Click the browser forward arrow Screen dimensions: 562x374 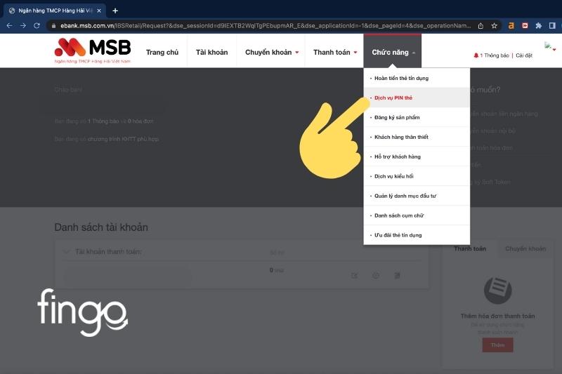click(23, 26)
